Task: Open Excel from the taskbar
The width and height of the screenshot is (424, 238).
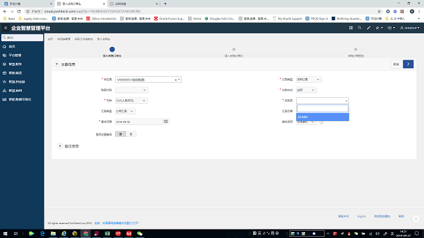Action: pyautogui.click(x=107, y=233)
